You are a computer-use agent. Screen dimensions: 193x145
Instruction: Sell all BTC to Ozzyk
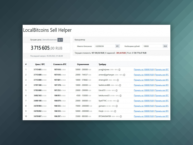click(162, 111)
